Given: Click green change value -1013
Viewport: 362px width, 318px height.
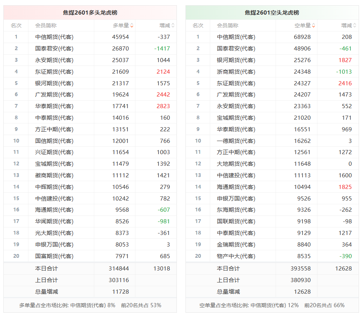Looking at the screenshot, I should click(344, 71).
